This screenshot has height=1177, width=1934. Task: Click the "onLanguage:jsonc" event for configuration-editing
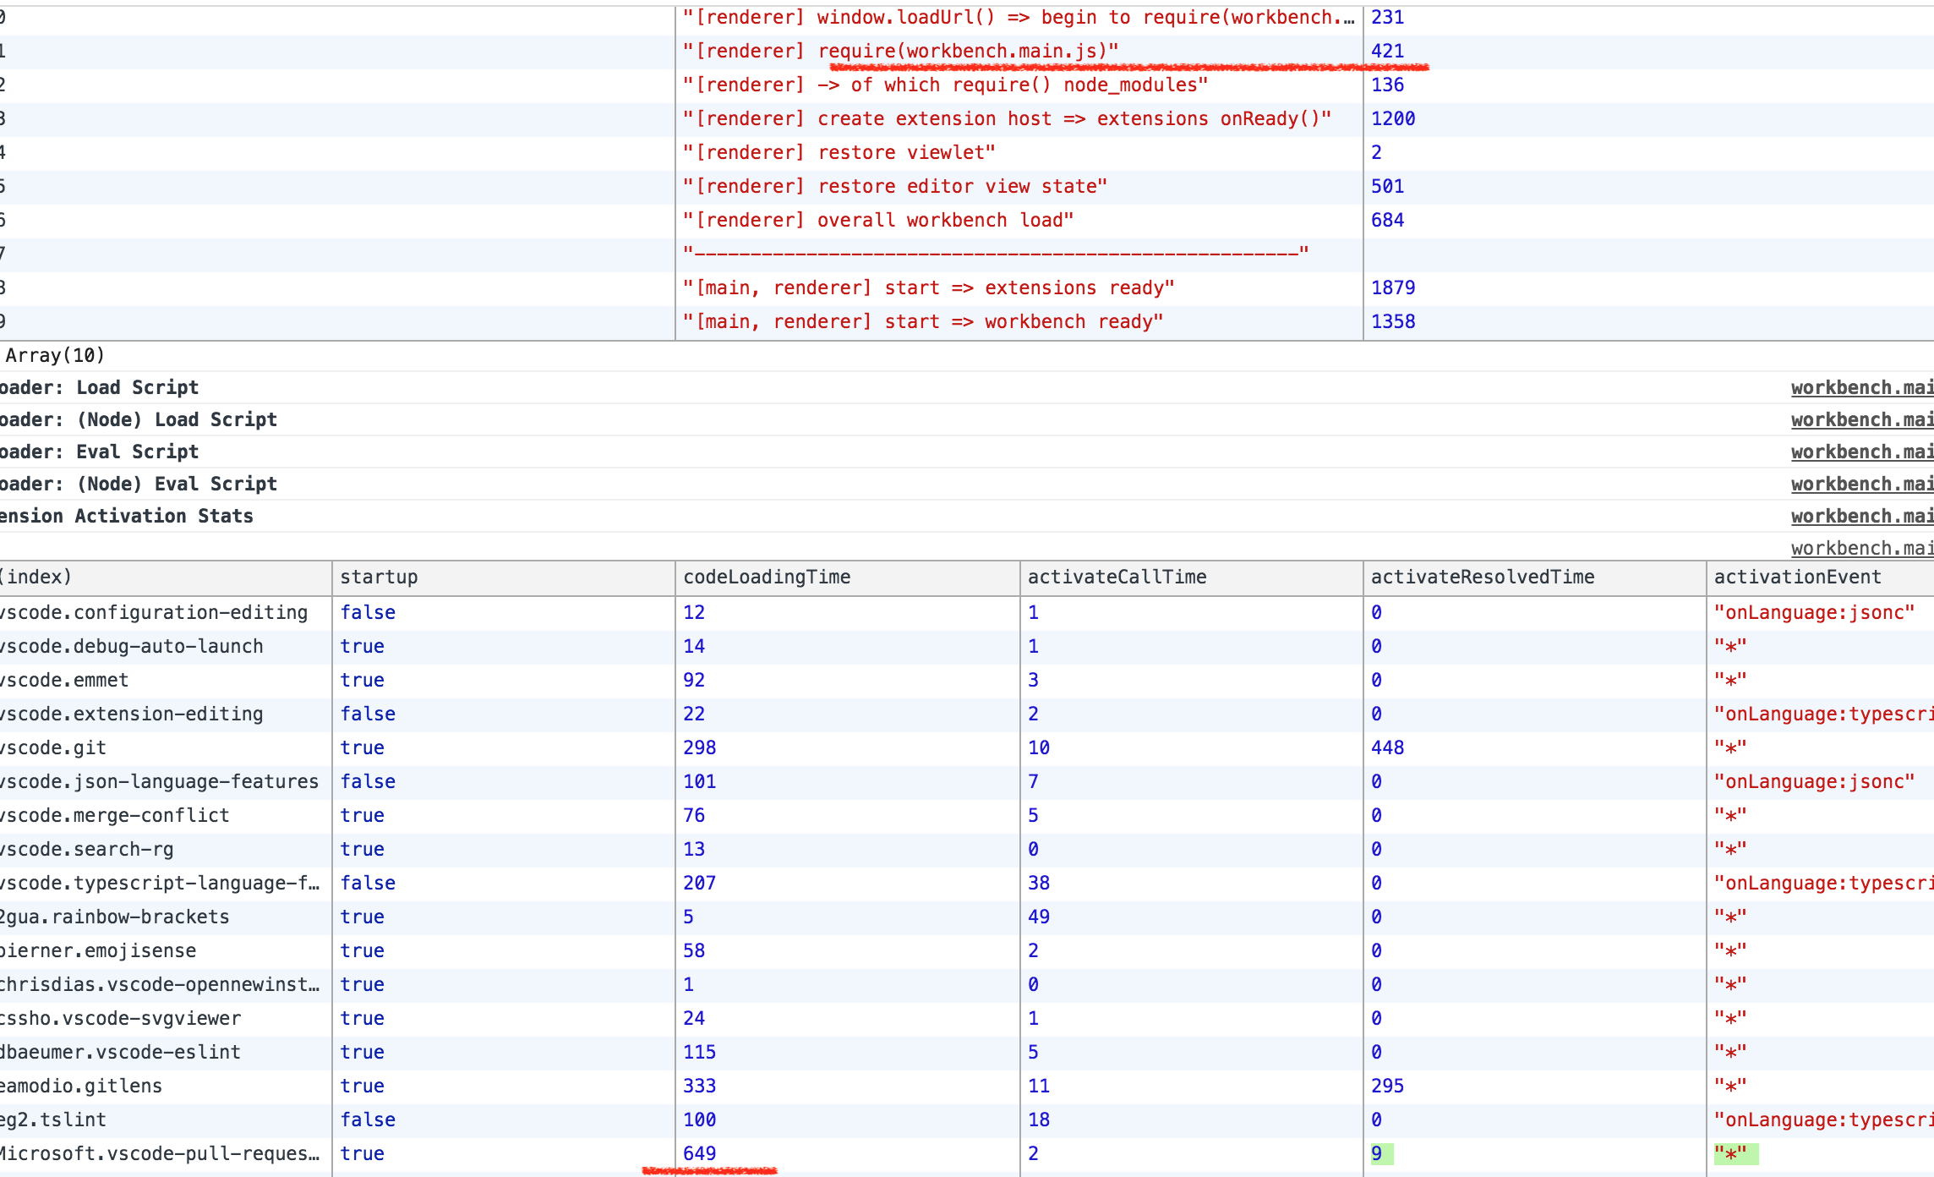[1814, 613]
